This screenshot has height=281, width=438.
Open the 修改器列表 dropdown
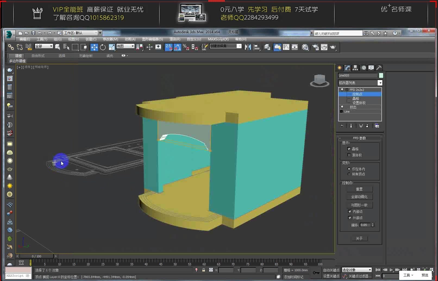380,83
